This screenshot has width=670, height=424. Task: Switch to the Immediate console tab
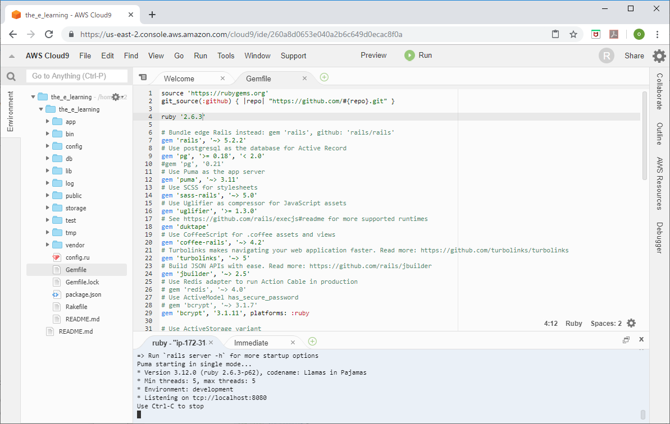pyautogui.click(x=251, y=343)
